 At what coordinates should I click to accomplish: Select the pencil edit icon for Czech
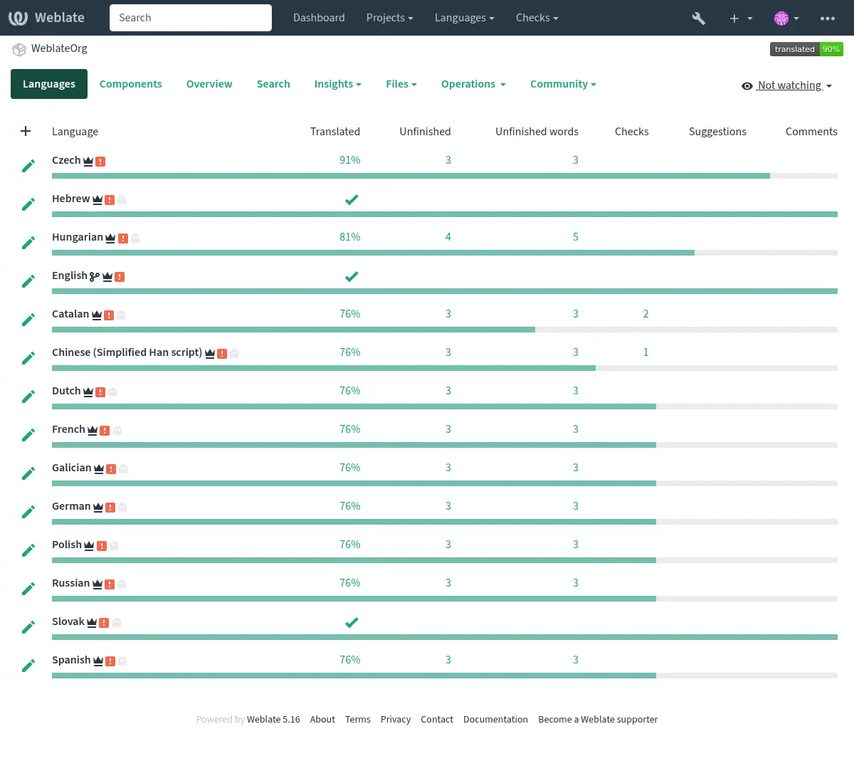(x=28, y=165)
